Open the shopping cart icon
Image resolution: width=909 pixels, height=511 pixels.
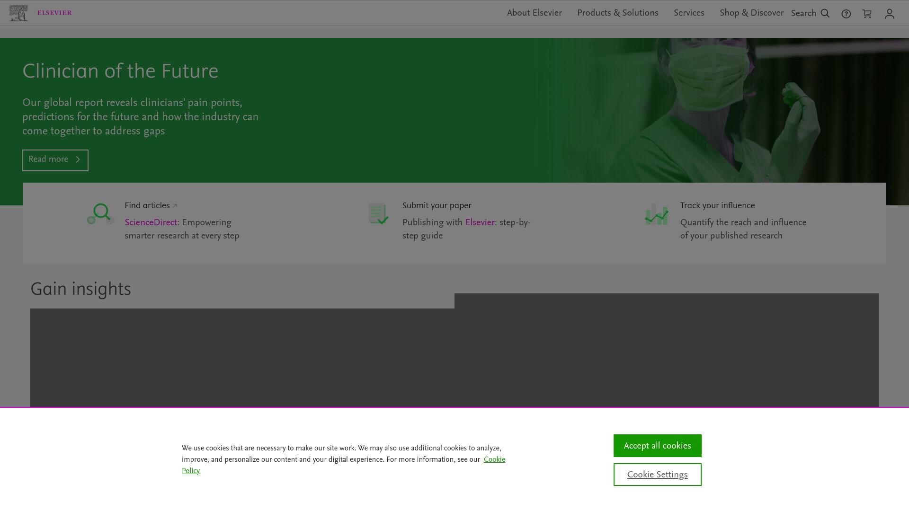coord(867,14)
